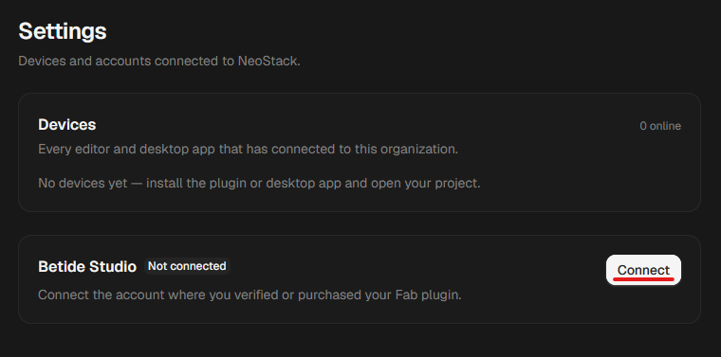Click 'Every editor and desktop app' description
This screenshot has height=357, width=721.
tap(248, 149)
